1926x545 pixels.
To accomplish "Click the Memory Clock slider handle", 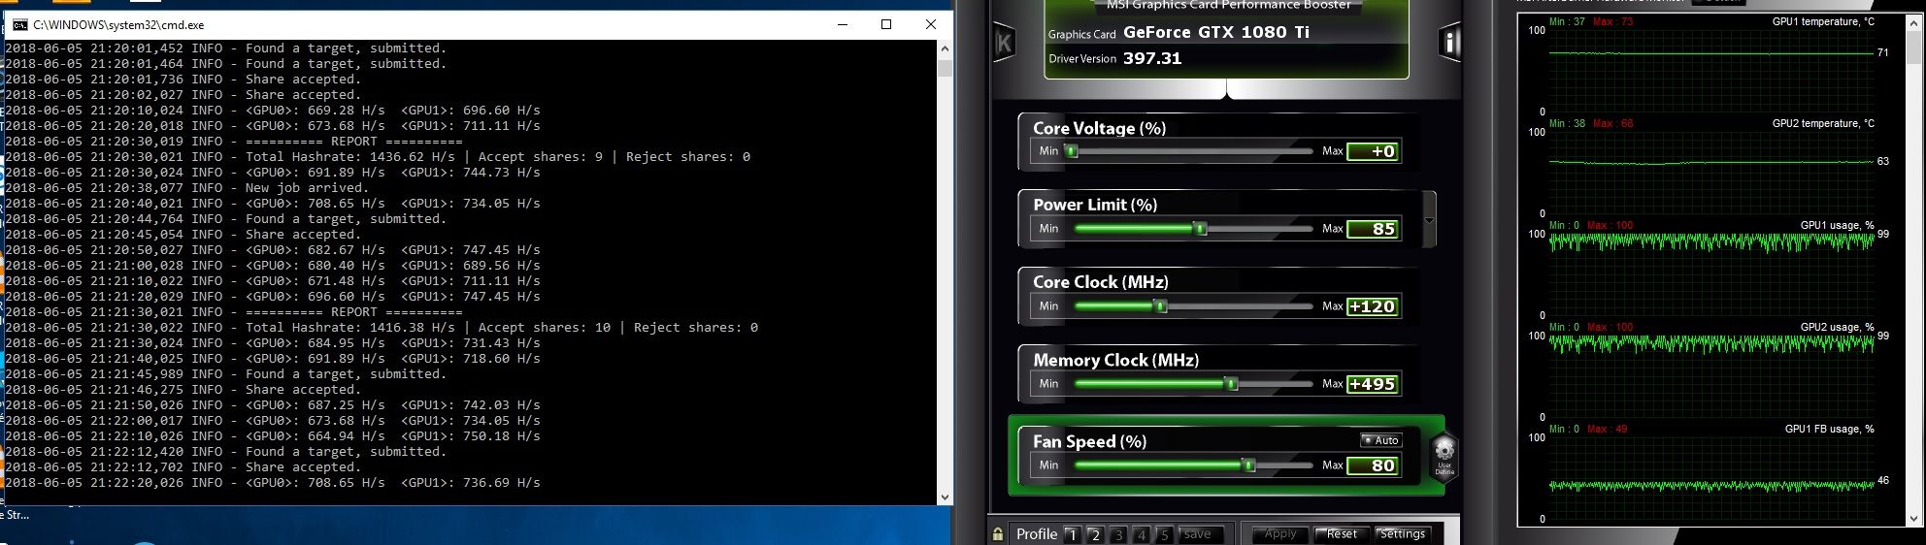I will (x=1232, y=384).
